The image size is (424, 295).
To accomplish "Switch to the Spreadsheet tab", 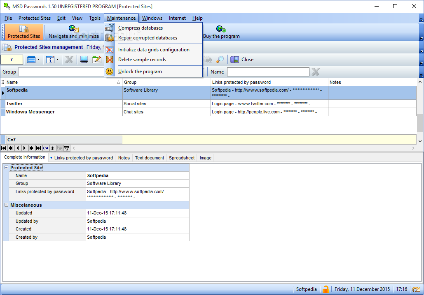I will (x=182, y=158).
